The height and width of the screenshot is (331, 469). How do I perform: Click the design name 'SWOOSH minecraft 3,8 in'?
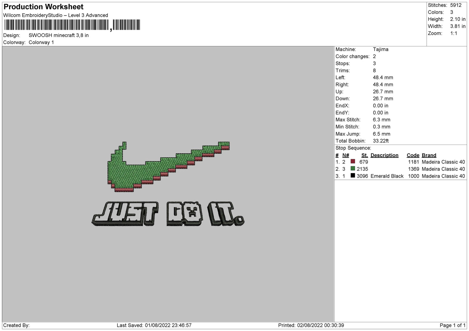[x=59, y=35]
